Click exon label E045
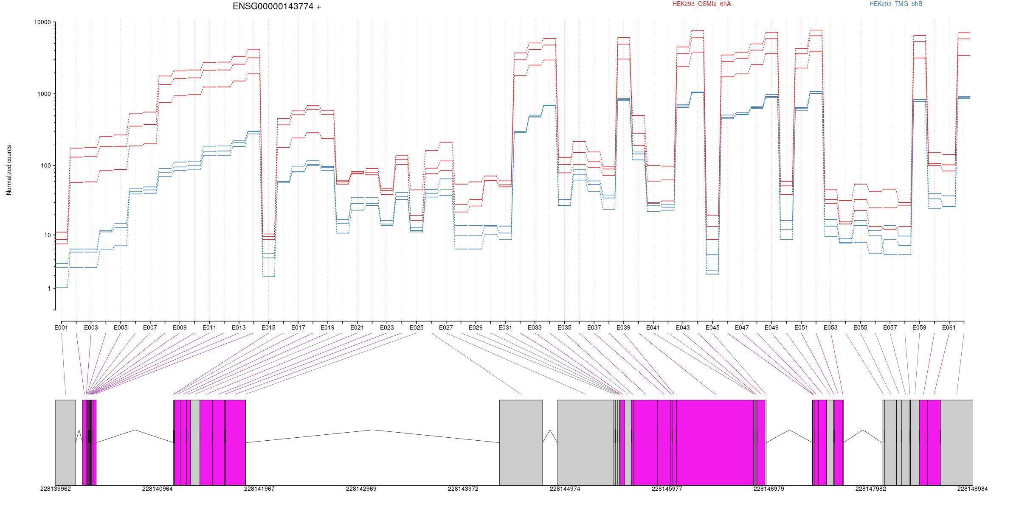Image resolution: width=1019 pixels, height=509 pixels. pos(712,327)
